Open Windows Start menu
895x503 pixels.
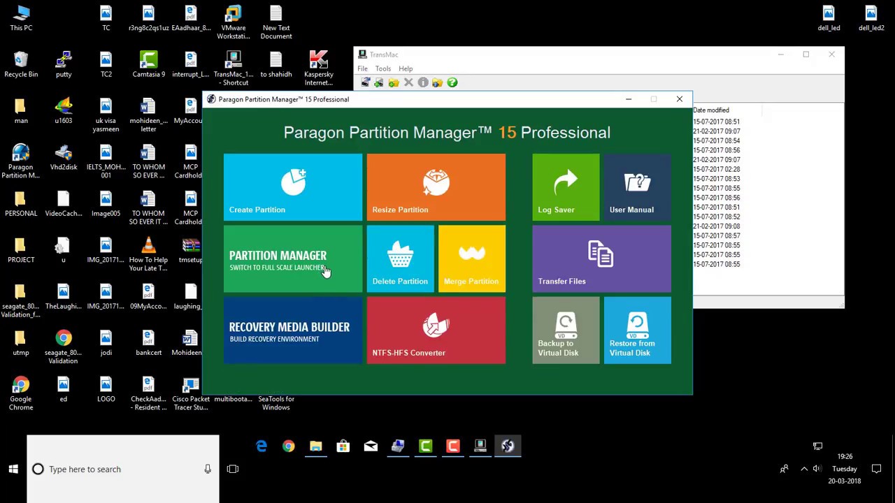click(13, 469)
